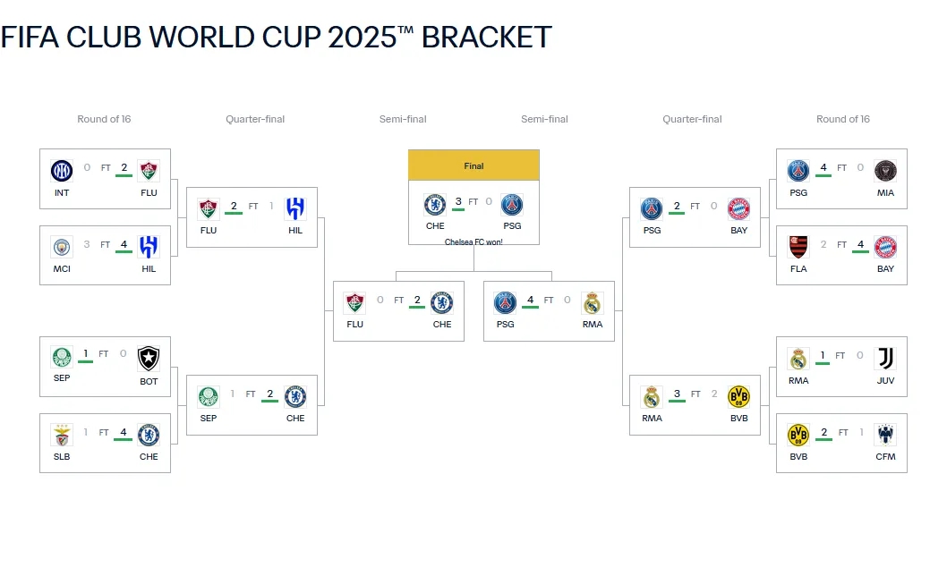
Task: Open the SEP vs BOT match card
Action: 105,367
